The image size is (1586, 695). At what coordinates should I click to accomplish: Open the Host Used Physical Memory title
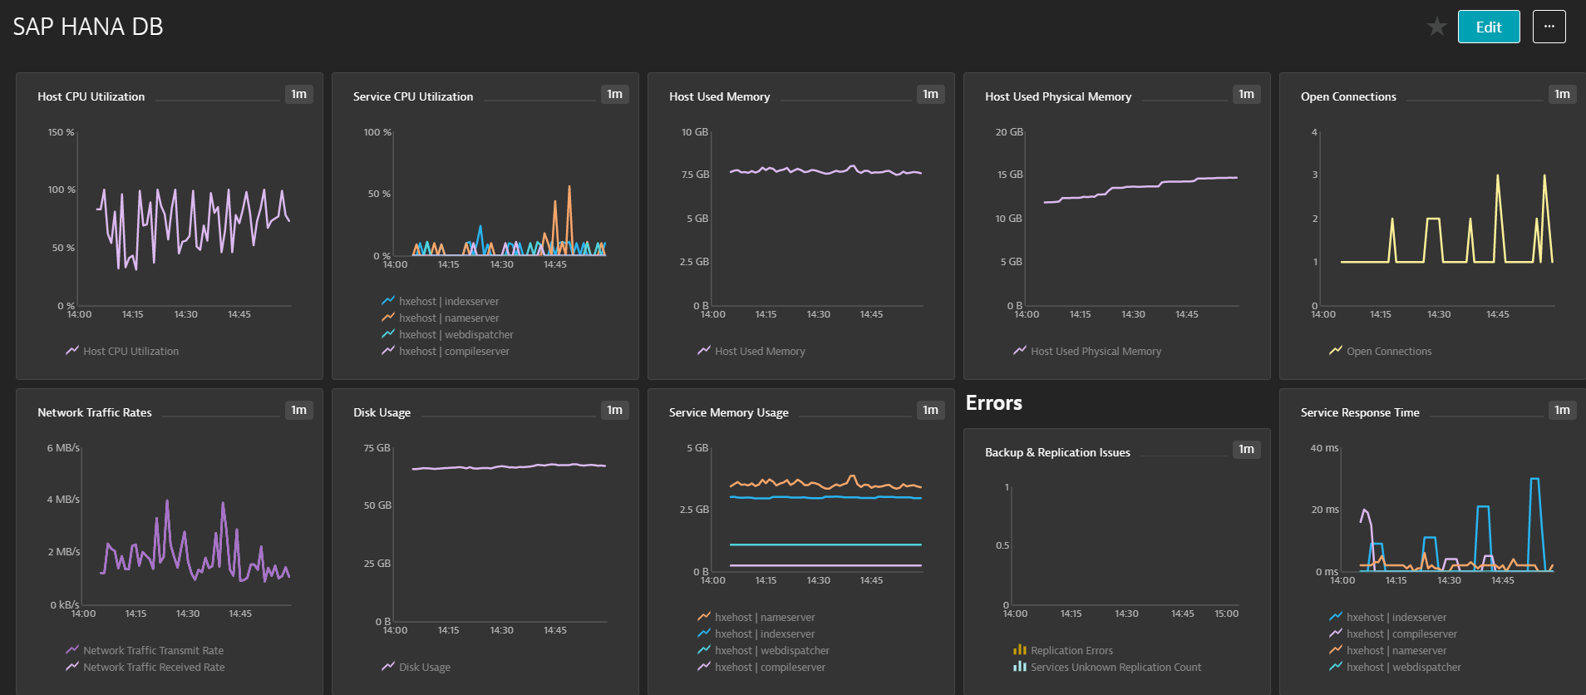point(1058,96)
